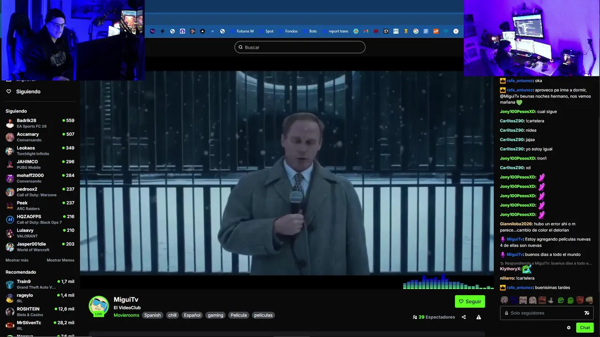Select the Español tag
Screen dimensions: 600x337
(192, 315)
